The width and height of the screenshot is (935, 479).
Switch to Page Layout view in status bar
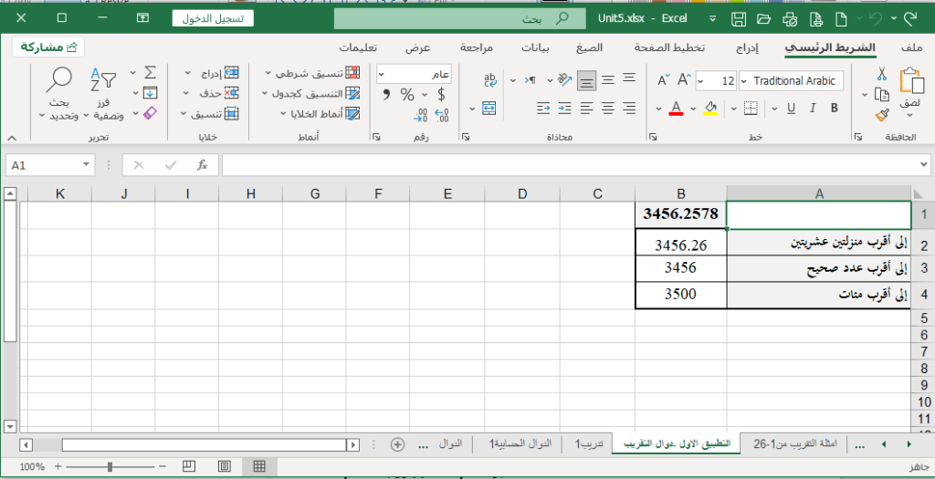225,466
